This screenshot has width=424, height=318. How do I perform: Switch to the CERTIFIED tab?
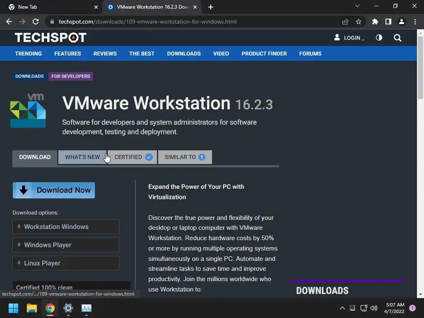132,157
